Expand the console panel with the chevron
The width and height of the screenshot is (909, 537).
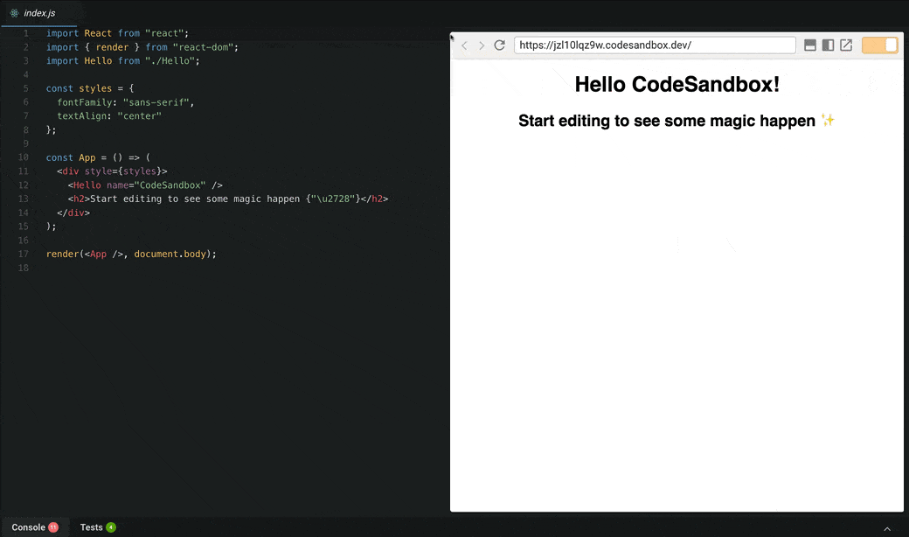tap(888, 527)
